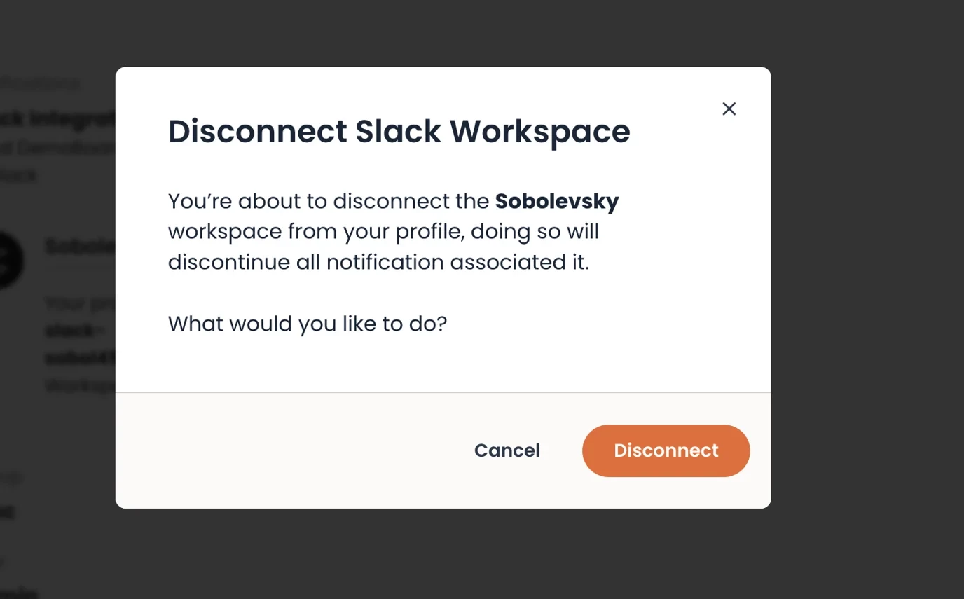Click the "What would you like to do?" prompt
The height and width of the screenshot is (599, 964).
point(307,324)
